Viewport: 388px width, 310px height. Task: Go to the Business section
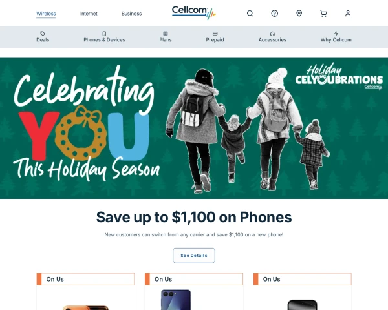(131, 14)
